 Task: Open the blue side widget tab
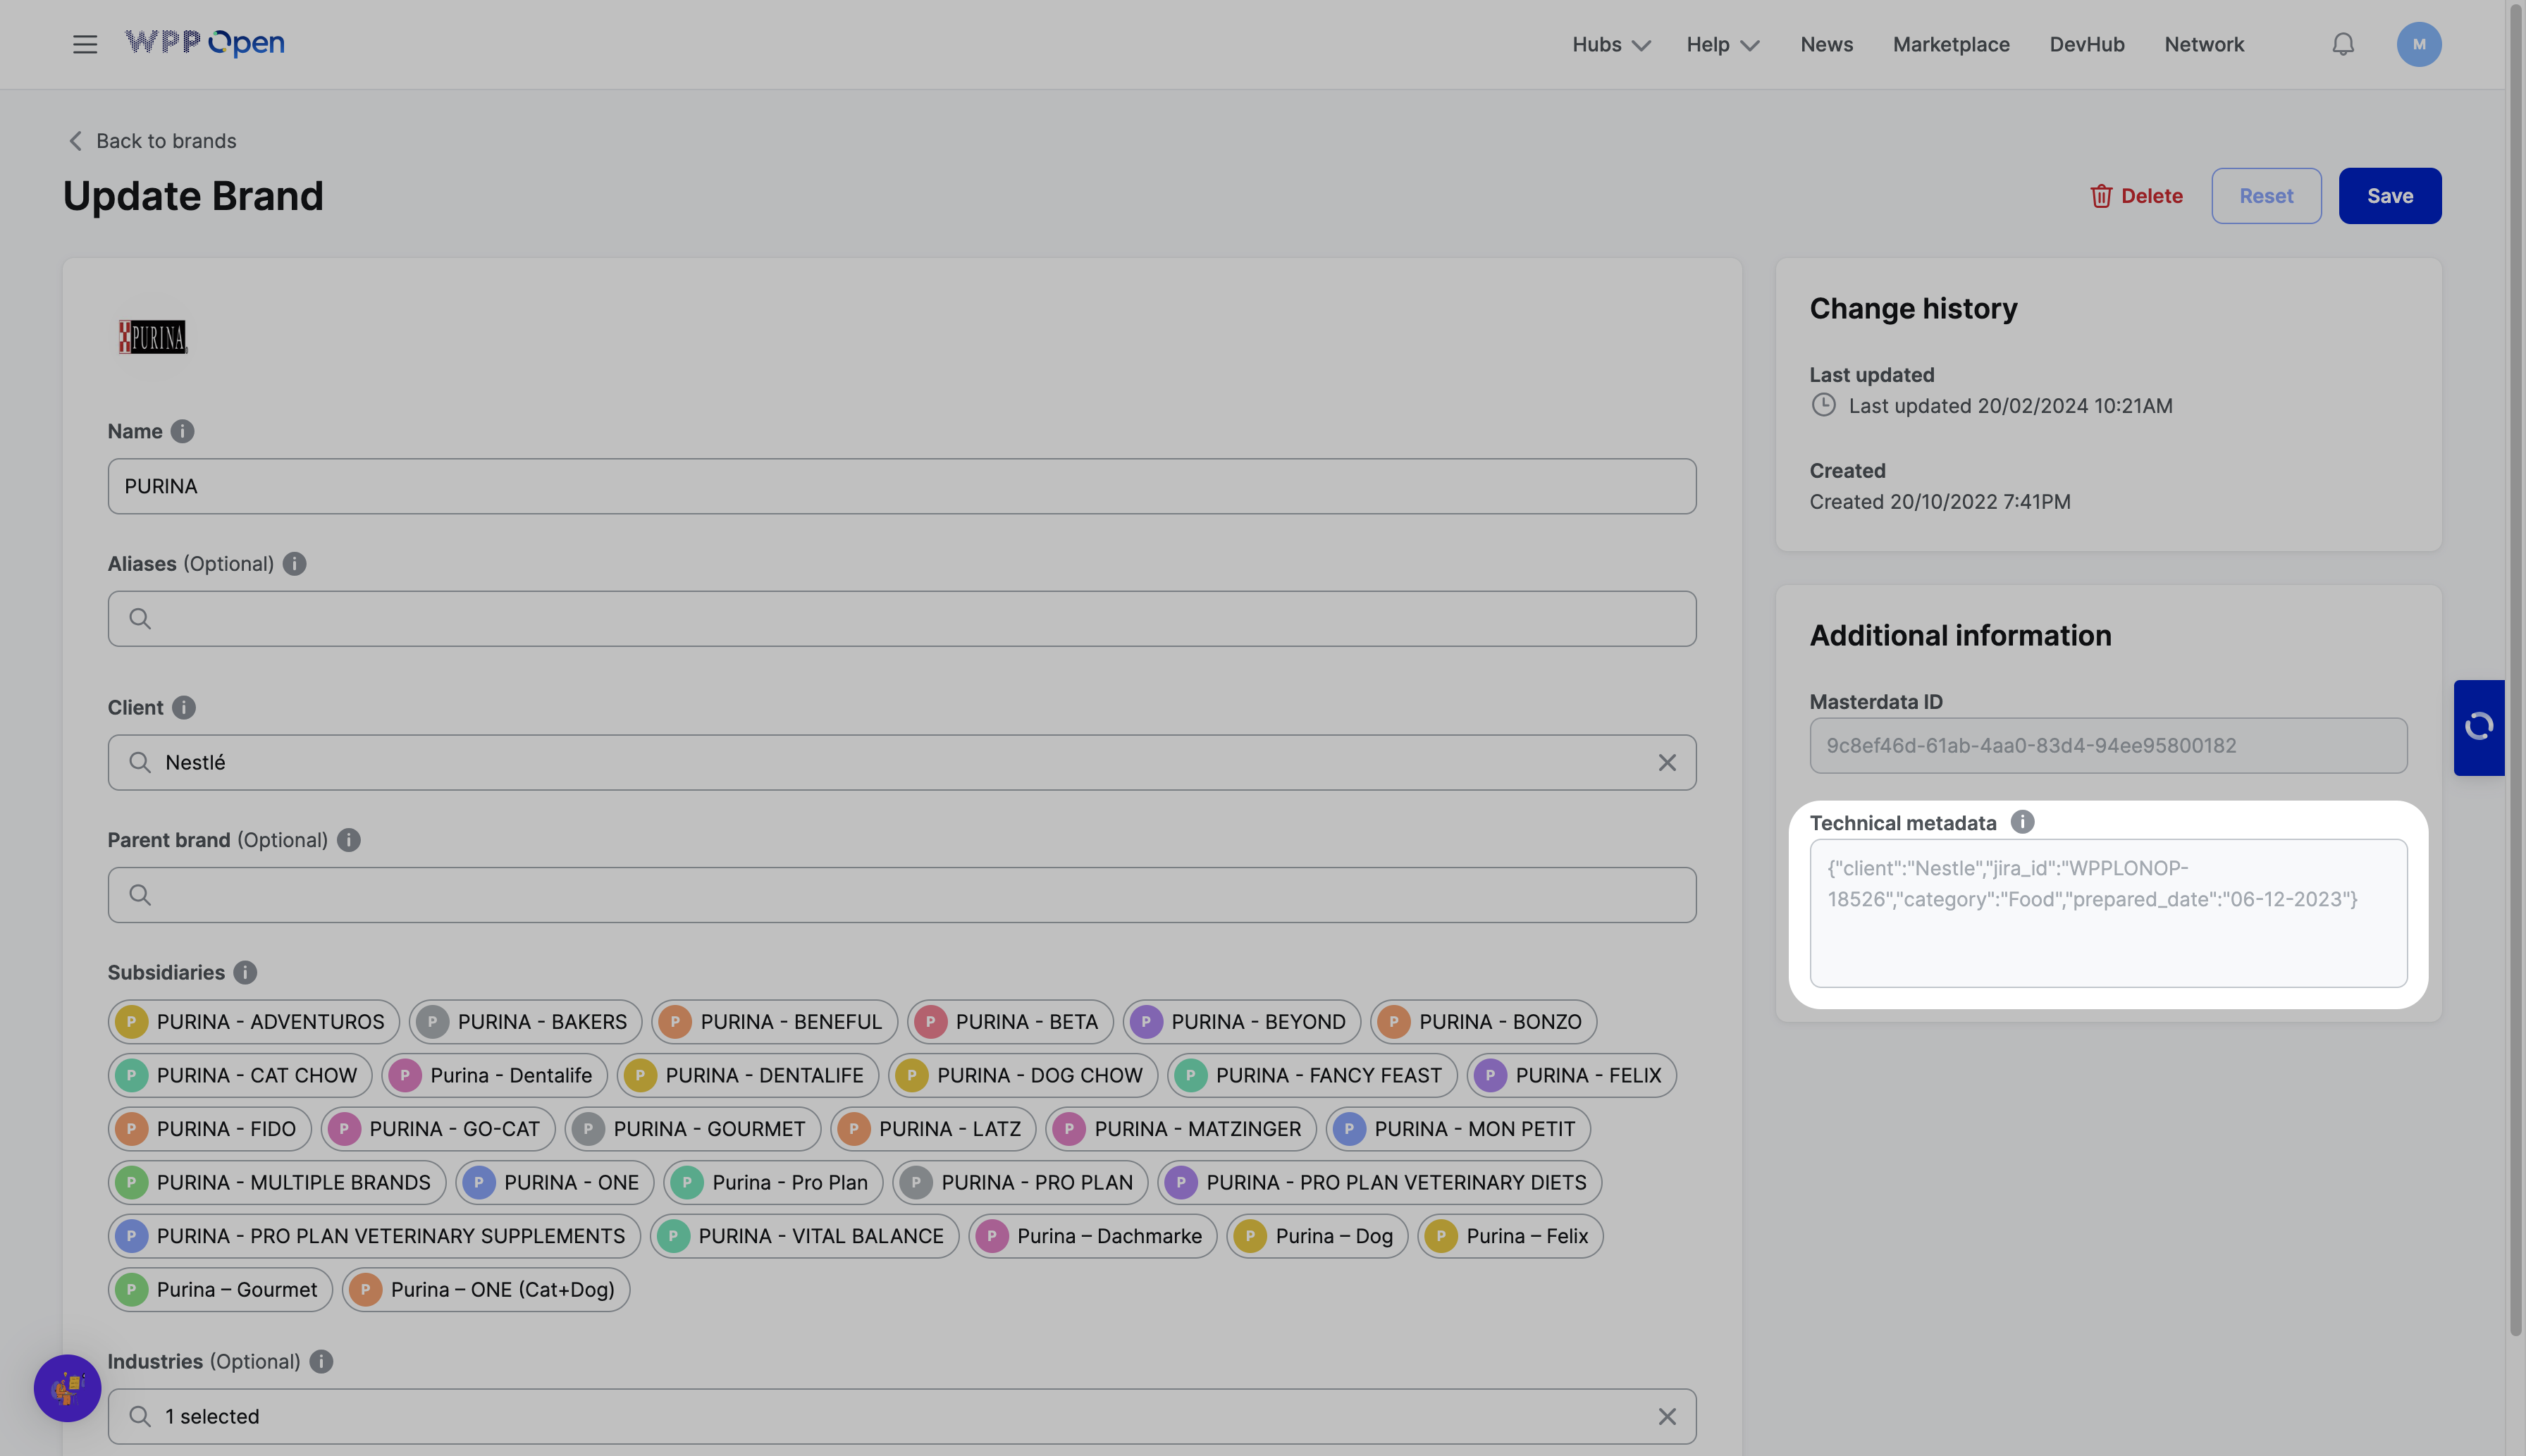tap(2478, 727)
